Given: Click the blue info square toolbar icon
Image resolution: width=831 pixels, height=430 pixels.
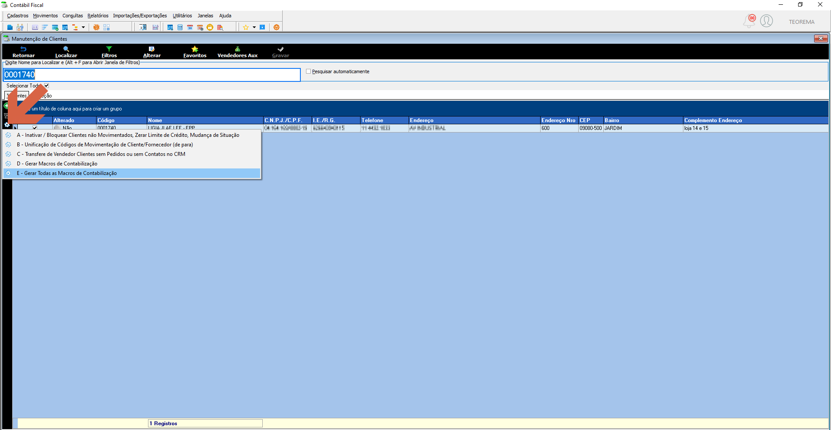Looking at the screenshot, I should coord(262,27).
